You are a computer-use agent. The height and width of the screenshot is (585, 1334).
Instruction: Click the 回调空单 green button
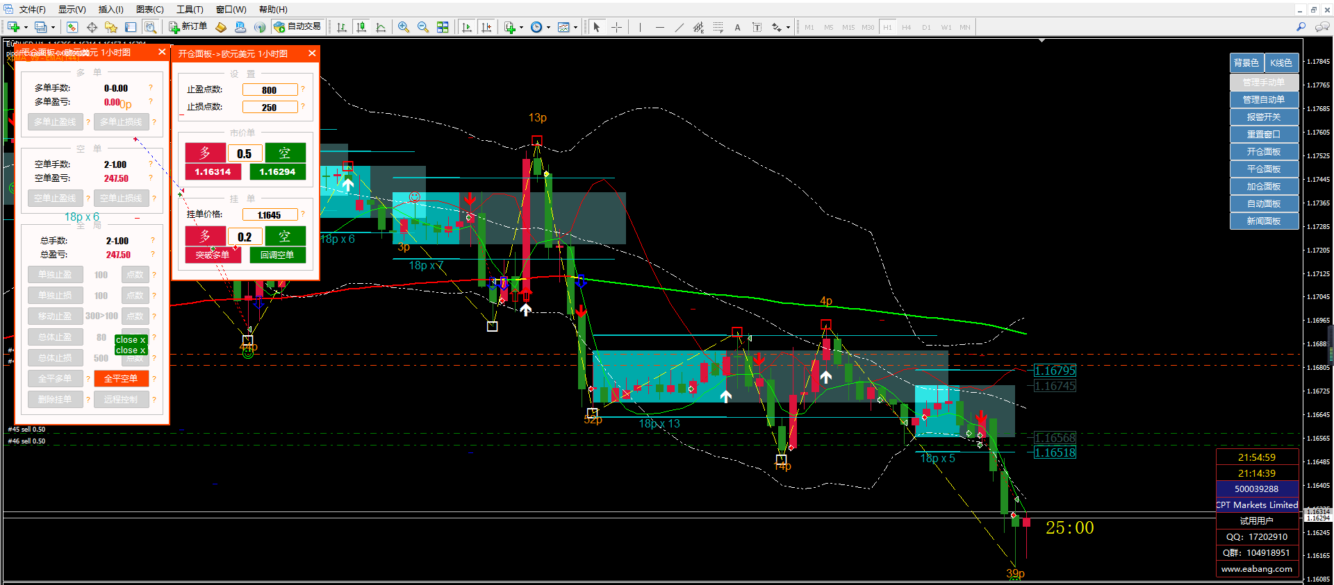click(278, 255)
